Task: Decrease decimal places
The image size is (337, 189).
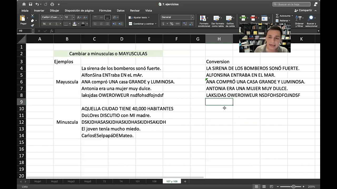Action: pyautogui.click(x=191, y=24)
